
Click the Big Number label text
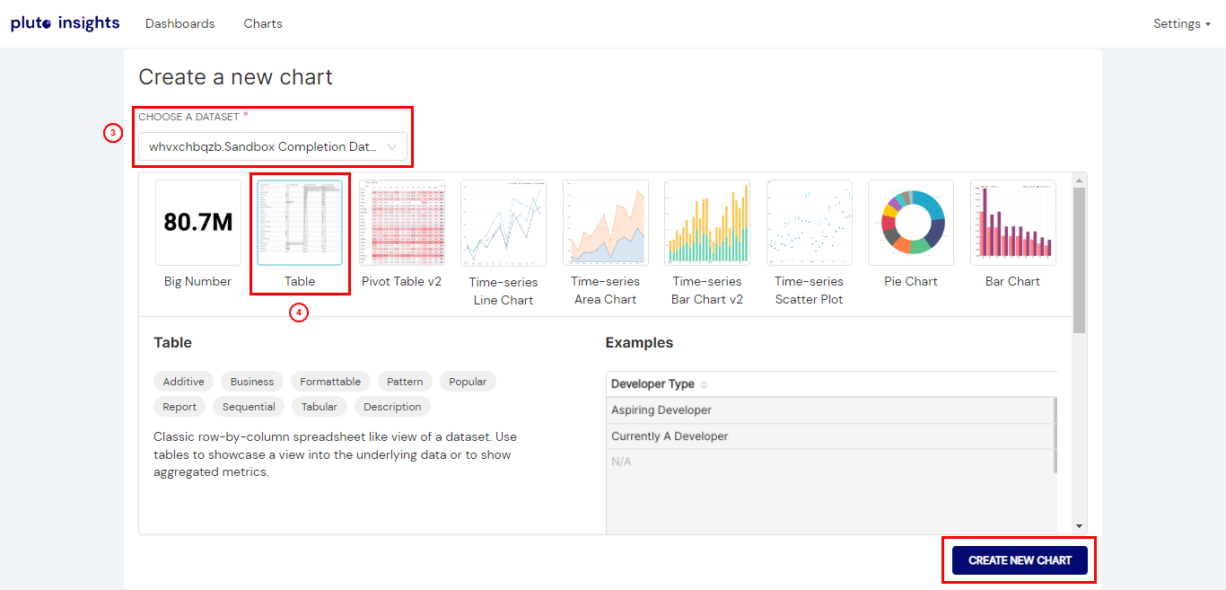(197, 281)
